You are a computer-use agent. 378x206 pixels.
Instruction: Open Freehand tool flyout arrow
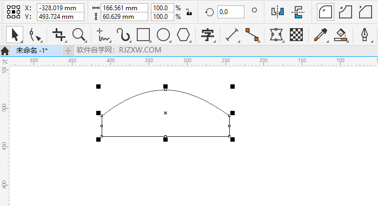click(110, 42)
